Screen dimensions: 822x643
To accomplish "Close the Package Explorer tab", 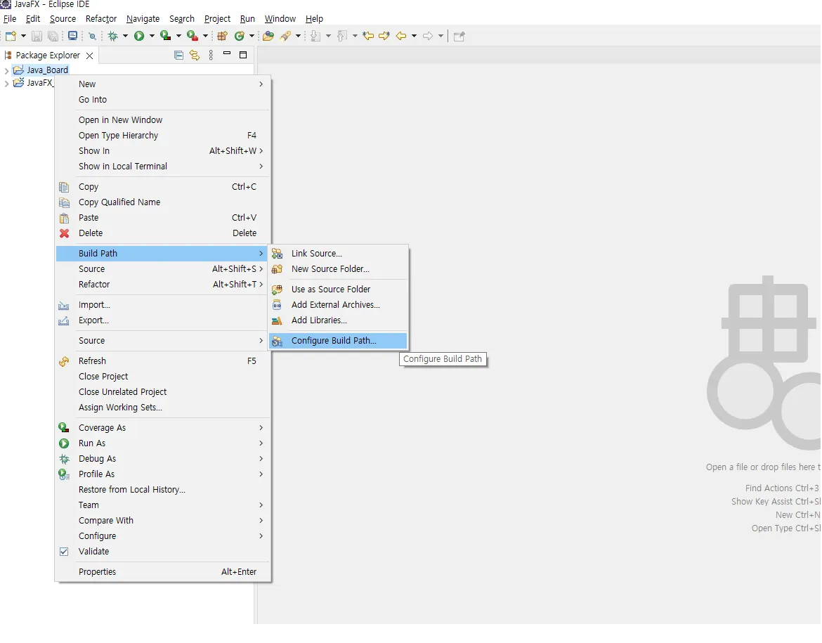I will (x=90, y=56).
